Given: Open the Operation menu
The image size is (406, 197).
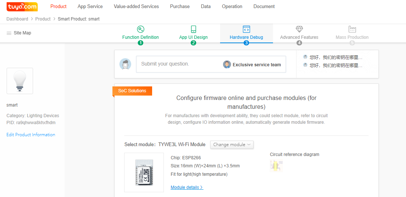Looking at the screenshot, I should (x=232, y=7).
